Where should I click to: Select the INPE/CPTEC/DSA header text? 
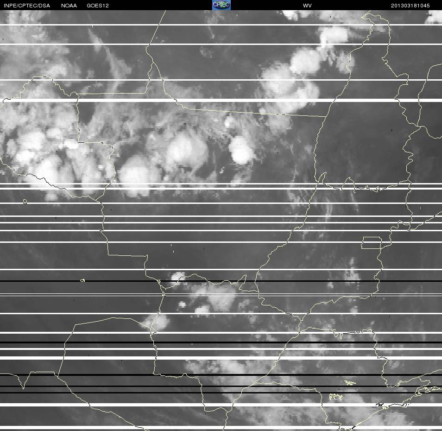coord(27,6)
